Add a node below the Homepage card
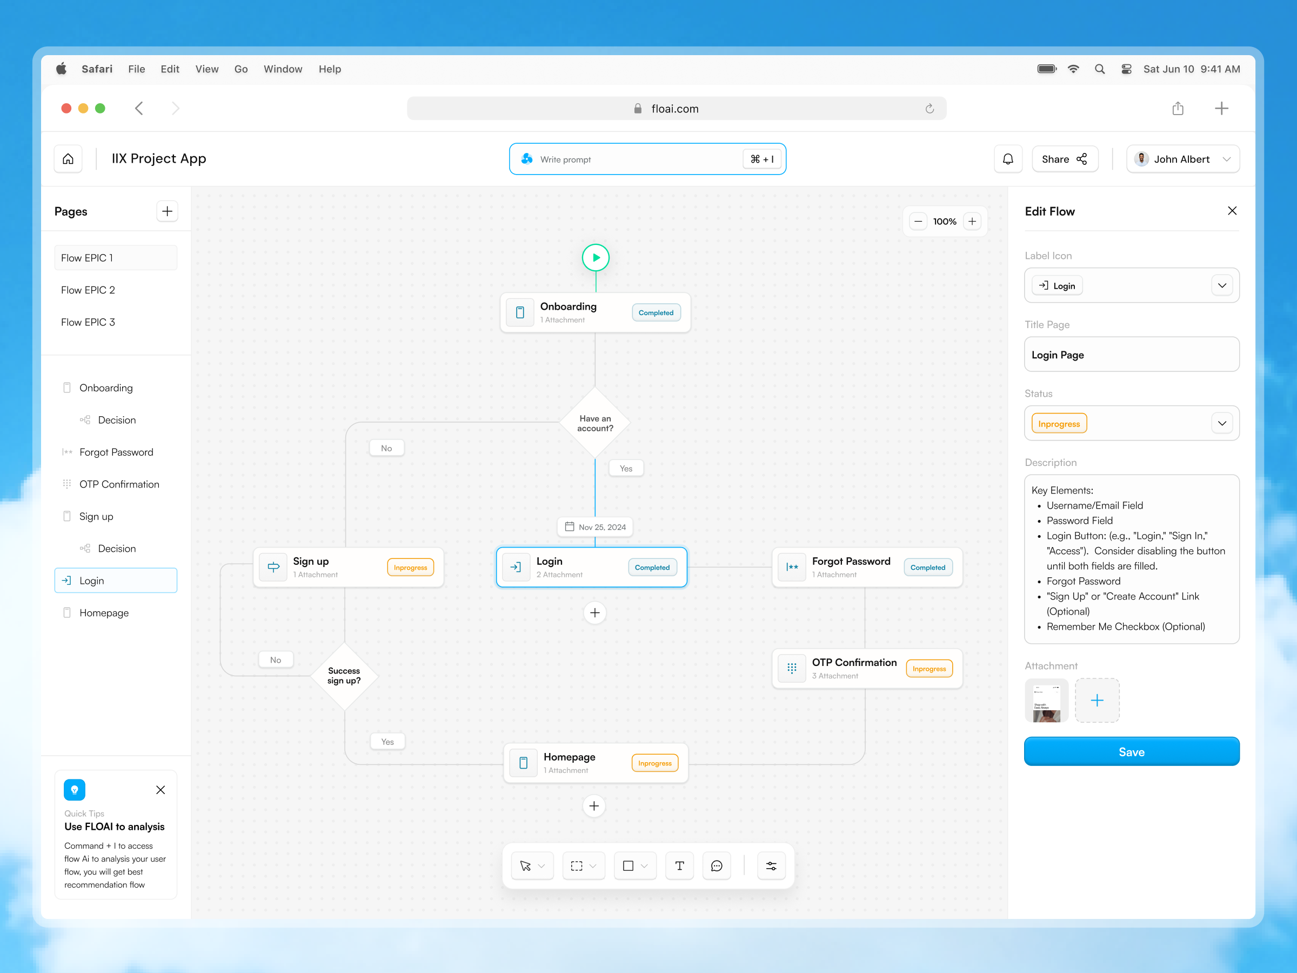Image resolution: width=1297 pixels, height=973 pixels. coord(594,806)
